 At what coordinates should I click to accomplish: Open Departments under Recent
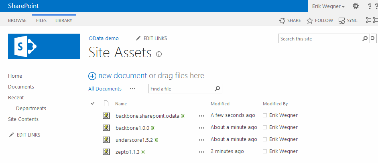pos(31,109)
